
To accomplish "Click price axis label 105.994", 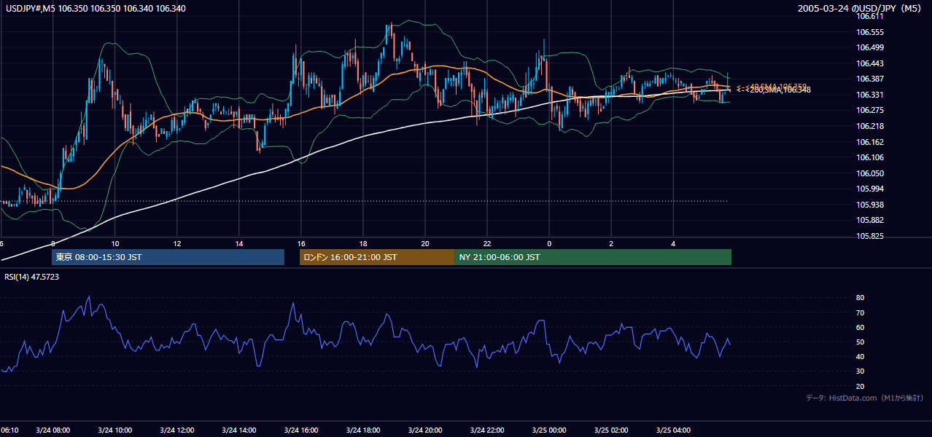I will [x=870, y=189].
